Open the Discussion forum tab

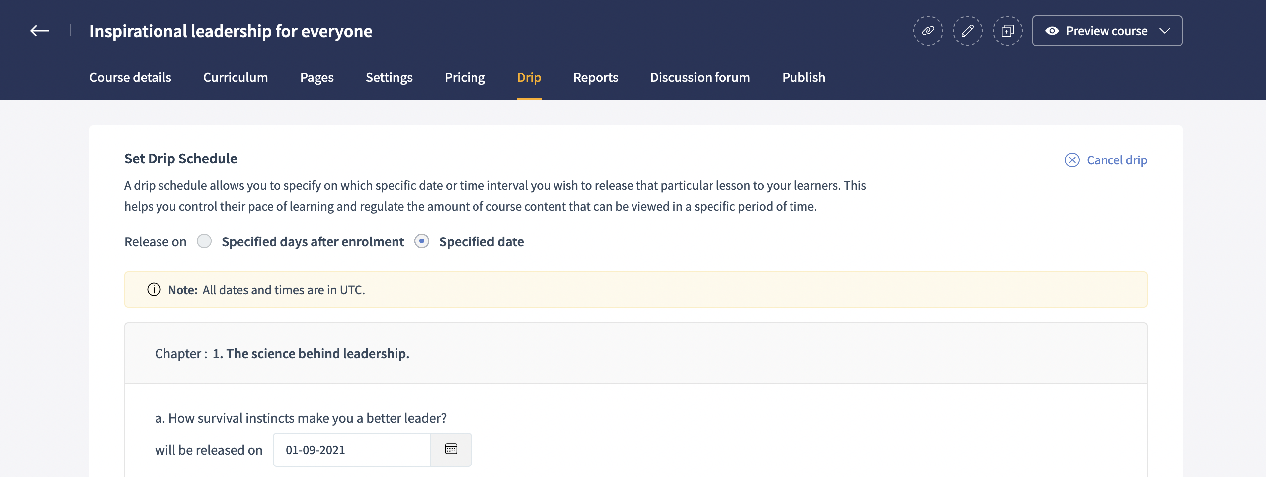coord(700,78)
